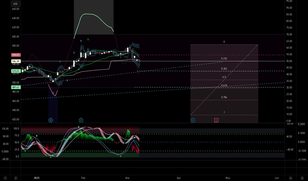Click the 580.00 price axis value
This screenshot has height=181, width=308.
pyautogui.click(x=16, y=46)
